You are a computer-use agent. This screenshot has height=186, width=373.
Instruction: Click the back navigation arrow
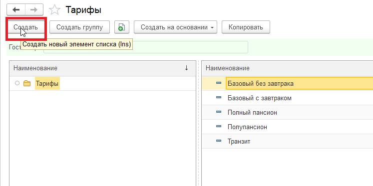click(x=16, y=10)
